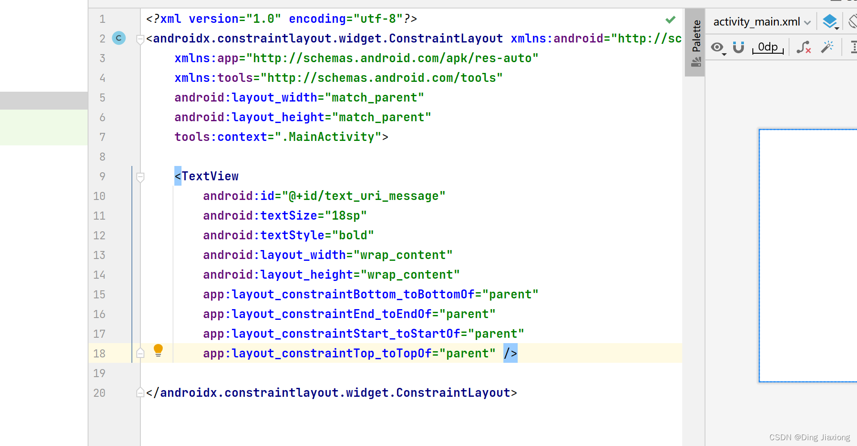857x446 pixels.
Task: Toggle the fold marker beside line 20
Action: 140,392
